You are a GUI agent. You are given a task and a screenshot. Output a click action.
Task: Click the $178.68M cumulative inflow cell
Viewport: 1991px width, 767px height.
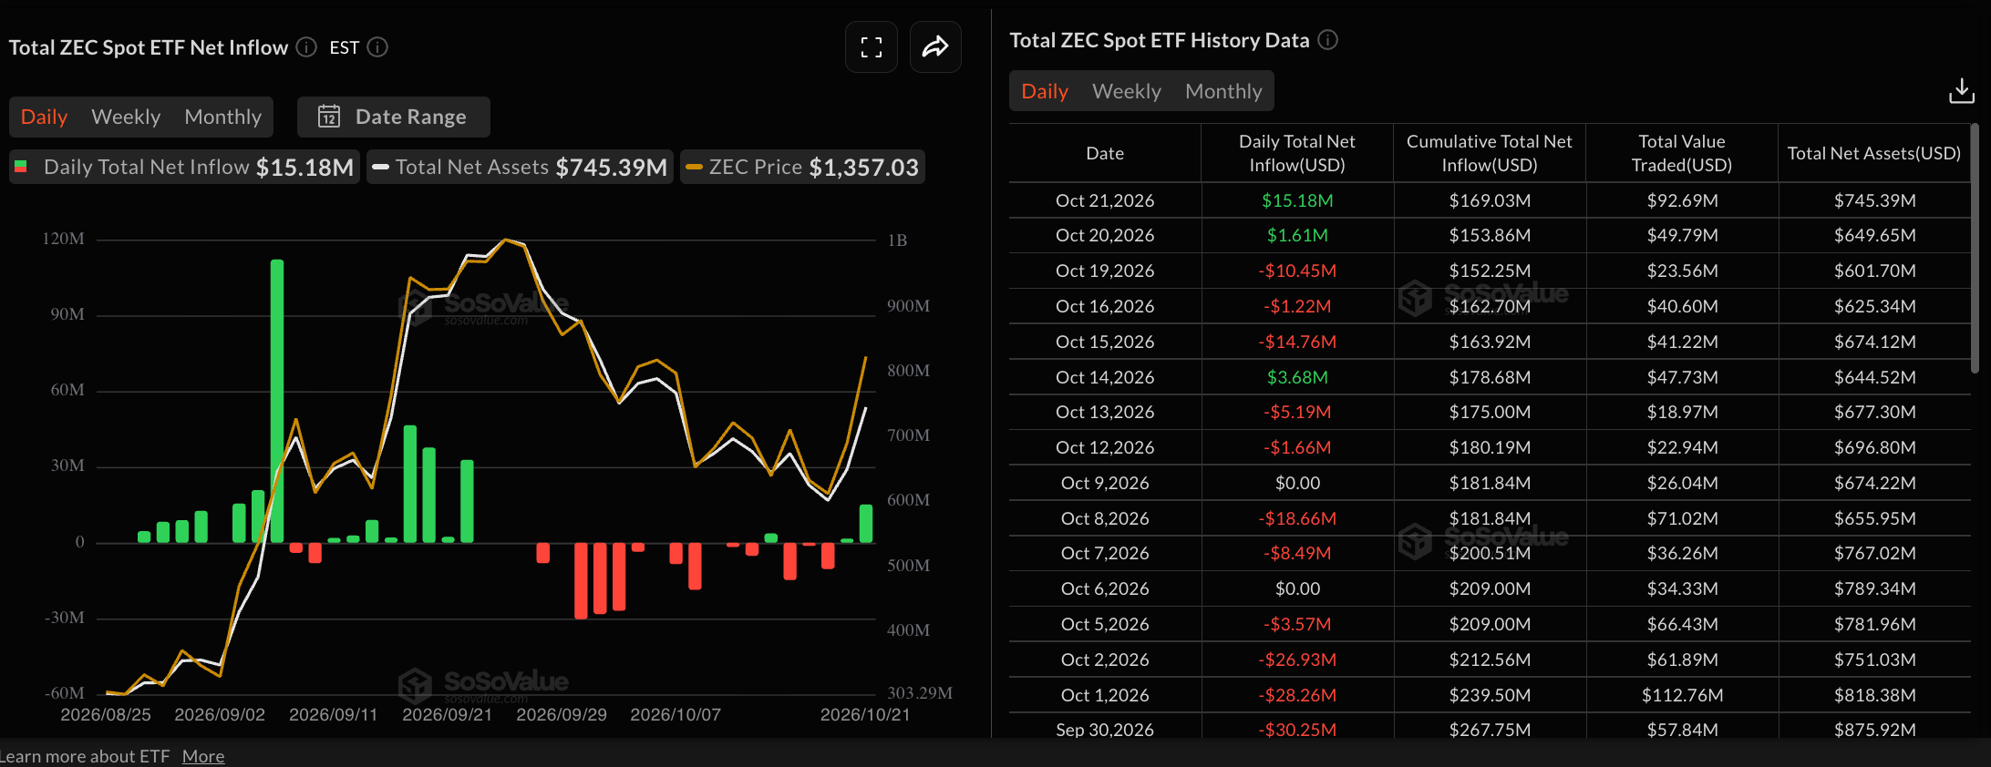click(1490, 377)
